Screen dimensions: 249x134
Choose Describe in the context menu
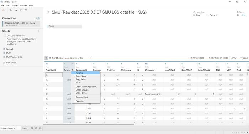click(x=86, y=101)
